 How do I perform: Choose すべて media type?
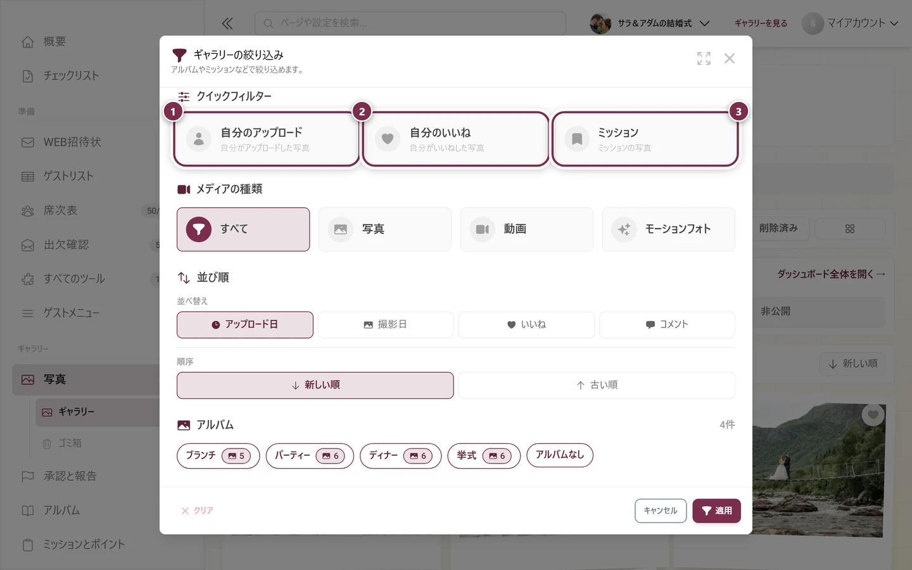[x=243, y=229]
